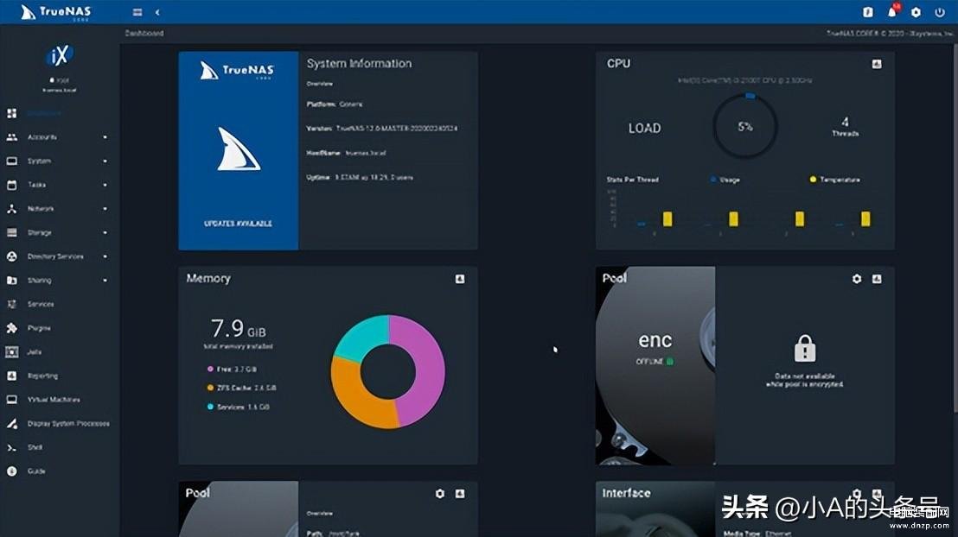
Task: Click the Guide info icon
Action: tap(11, 471)
